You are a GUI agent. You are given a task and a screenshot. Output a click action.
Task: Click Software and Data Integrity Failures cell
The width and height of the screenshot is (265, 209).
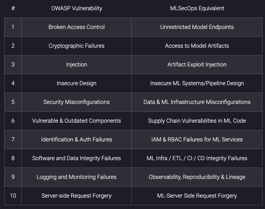click(76, 158)
